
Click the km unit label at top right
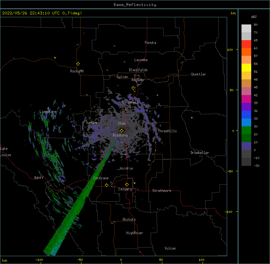[233, 13]
